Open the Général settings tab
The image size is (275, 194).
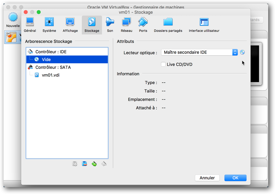[x=30, y=25]
